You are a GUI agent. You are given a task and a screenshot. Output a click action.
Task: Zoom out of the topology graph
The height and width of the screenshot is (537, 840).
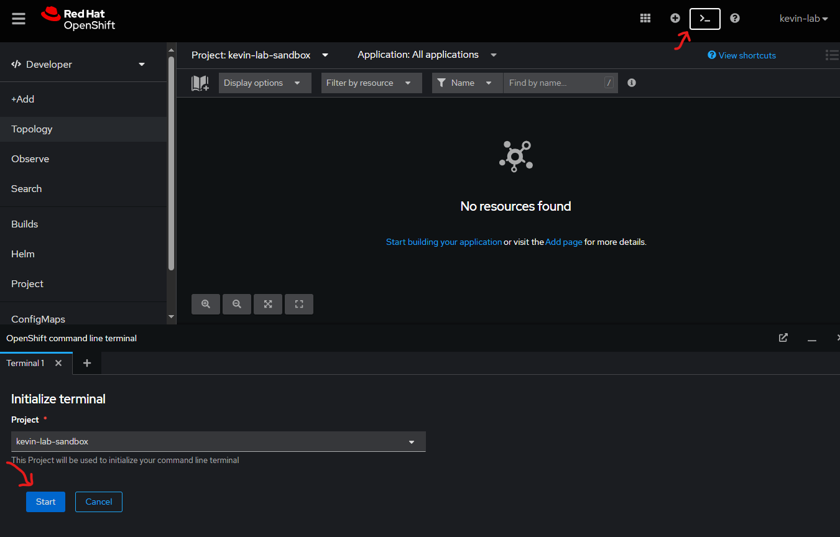click(x=237, y=304)
